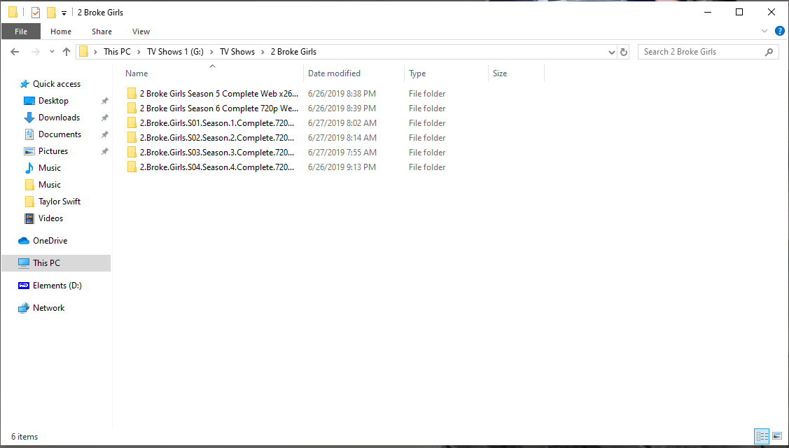Image resolution: width=789 pixels, height=448 pixels.
Task: Open the Music library with note icon
Action: (x=49, y=168)
